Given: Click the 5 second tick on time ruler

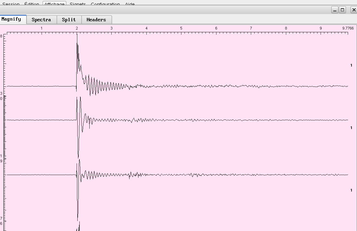Looking at the screenshot, I should pos(181,28).
